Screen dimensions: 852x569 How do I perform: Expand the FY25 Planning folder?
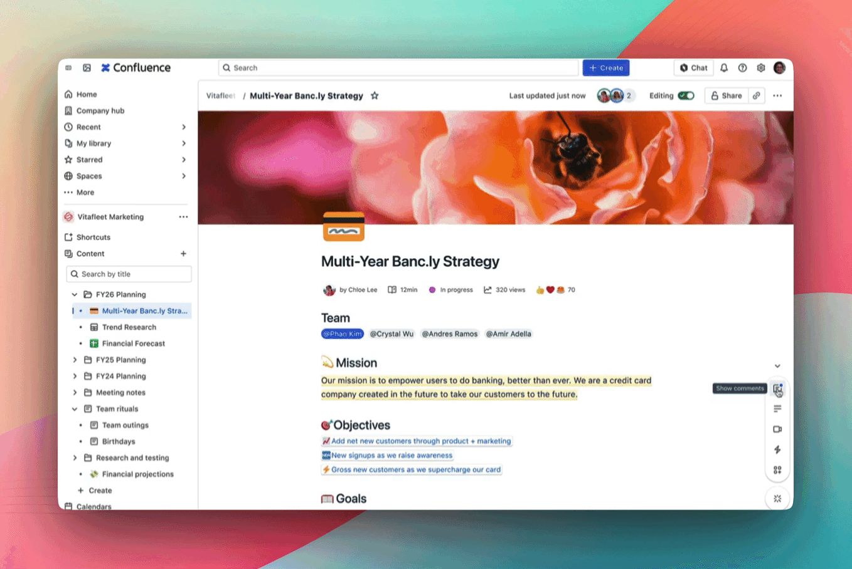click(x=75, y=360)
